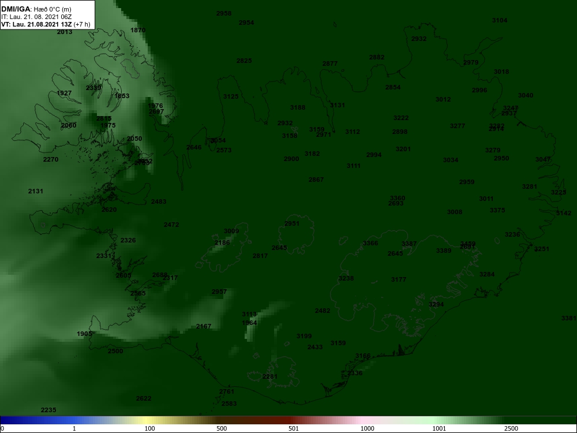Select the 3238 value
This screenshot has width=577, height=433.
point(346,278)
